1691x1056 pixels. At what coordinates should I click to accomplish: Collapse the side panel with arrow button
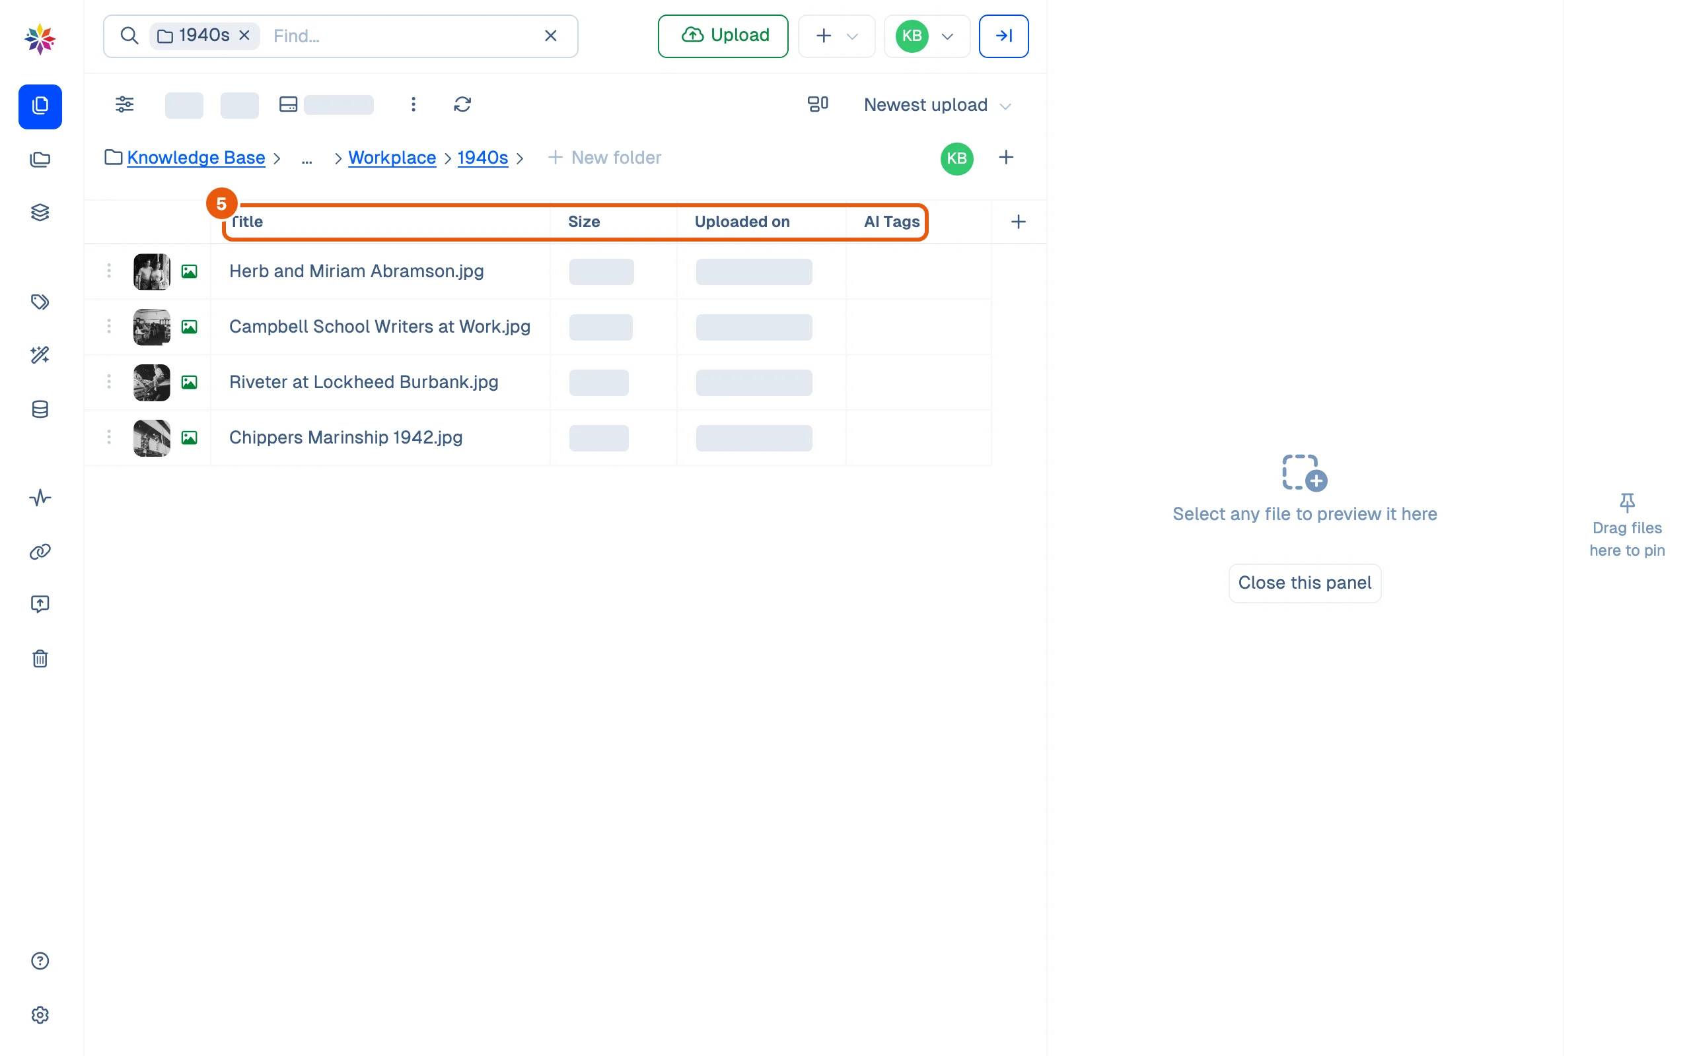pyautogui.click(x=1003, y=36)
